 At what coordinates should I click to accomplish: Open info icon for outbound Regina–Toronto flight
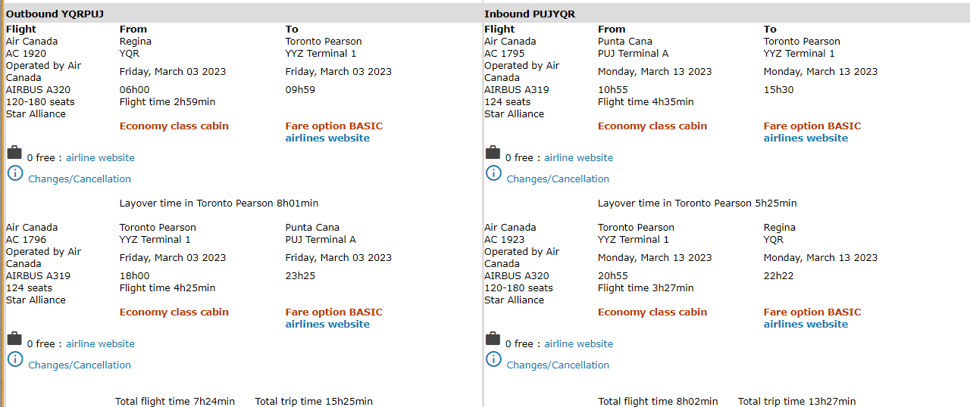tap(15, 173)
